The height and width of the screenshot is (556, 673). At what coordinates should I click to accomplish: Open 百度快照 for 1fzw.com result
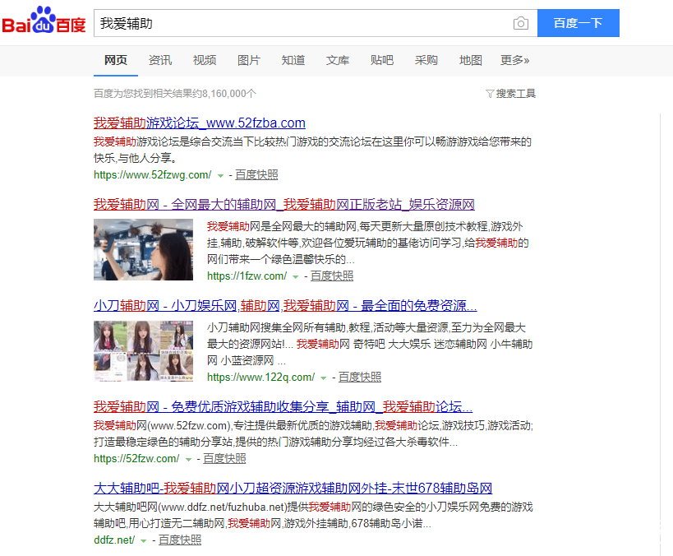tap(332, 276)
